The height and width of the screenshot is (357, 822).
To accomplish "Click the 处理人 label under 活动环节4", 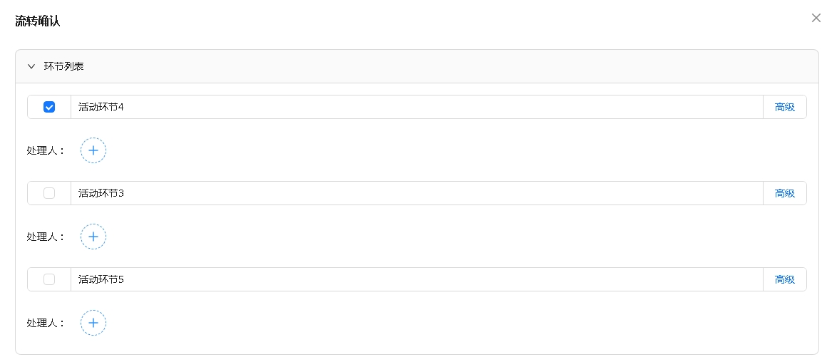I will tap(46, 150).
